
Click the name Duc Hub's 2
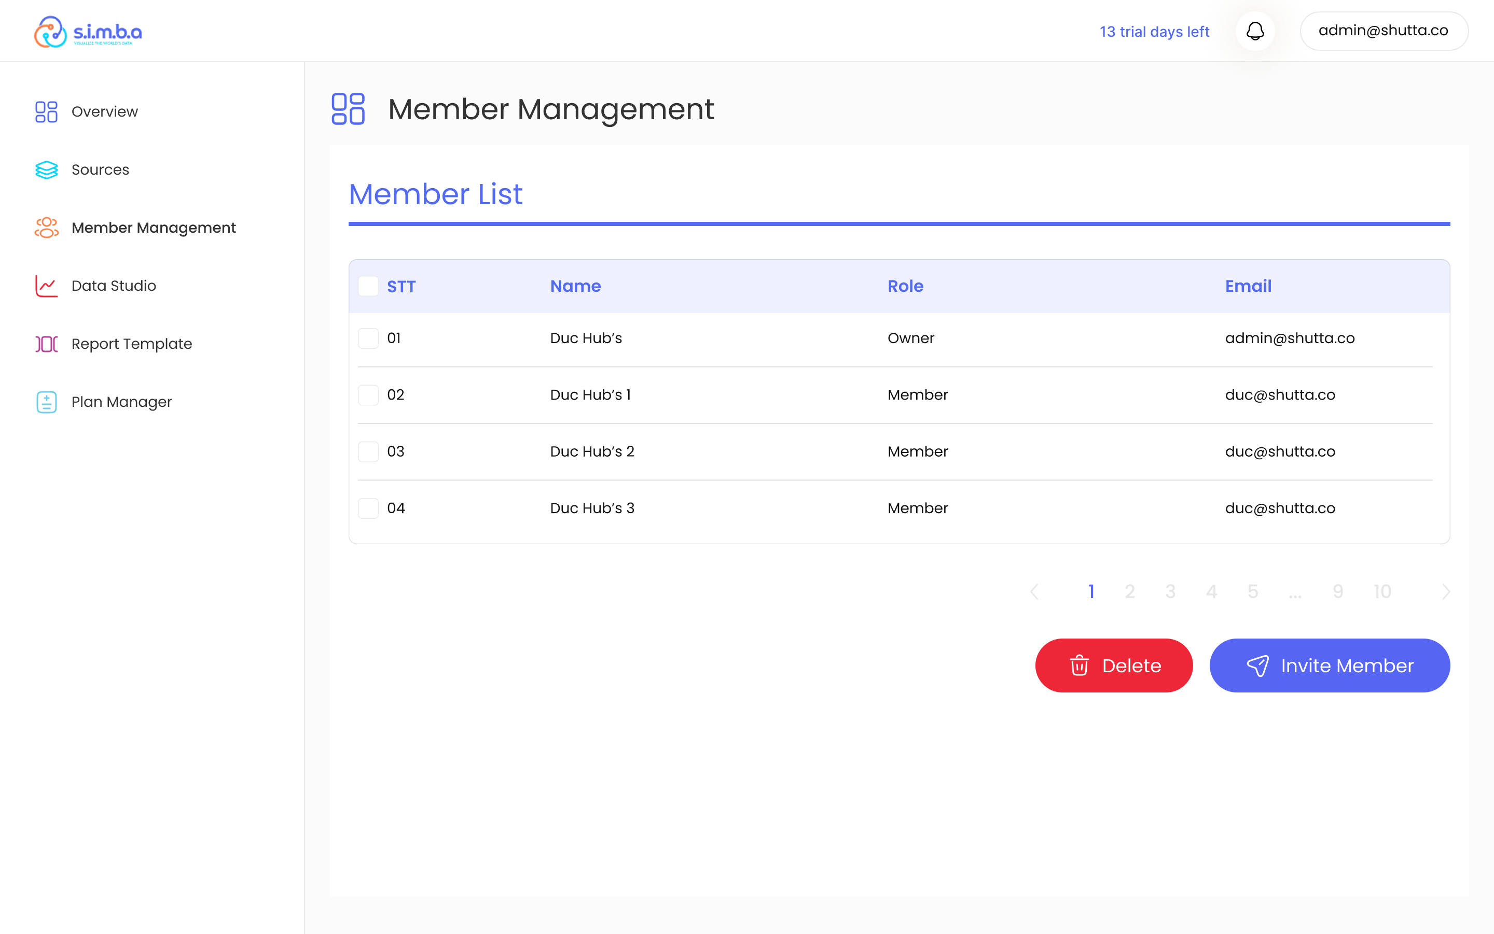592,451
